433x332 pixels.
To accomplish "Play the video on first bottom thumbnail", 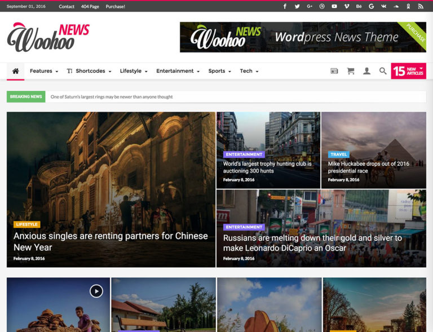I will (96, 291).
